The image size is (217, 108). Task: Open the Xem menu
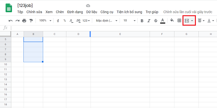pos(49,12)
